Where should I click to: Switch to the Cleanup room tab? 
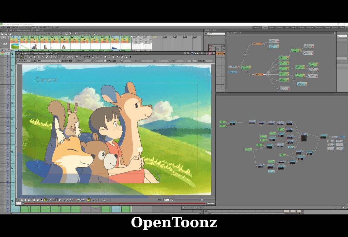(301, 27)
